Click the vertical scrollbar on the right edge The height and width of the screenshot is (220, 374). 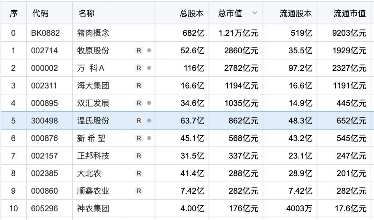click(x=372, y=104)
